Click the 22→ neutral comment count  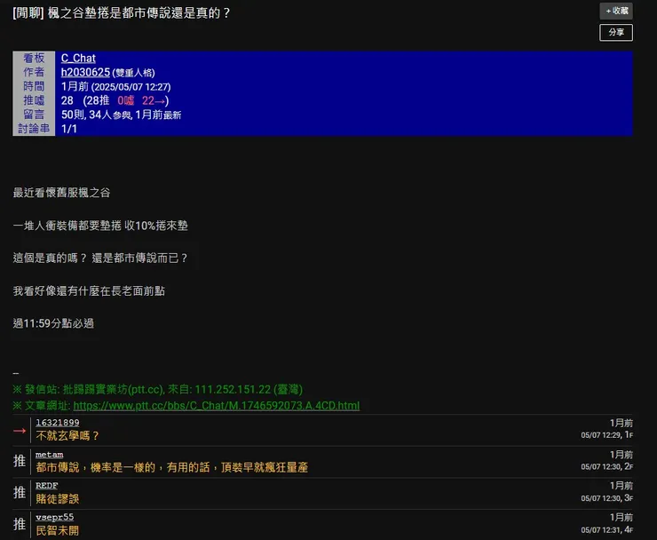[x=154, y=100]
